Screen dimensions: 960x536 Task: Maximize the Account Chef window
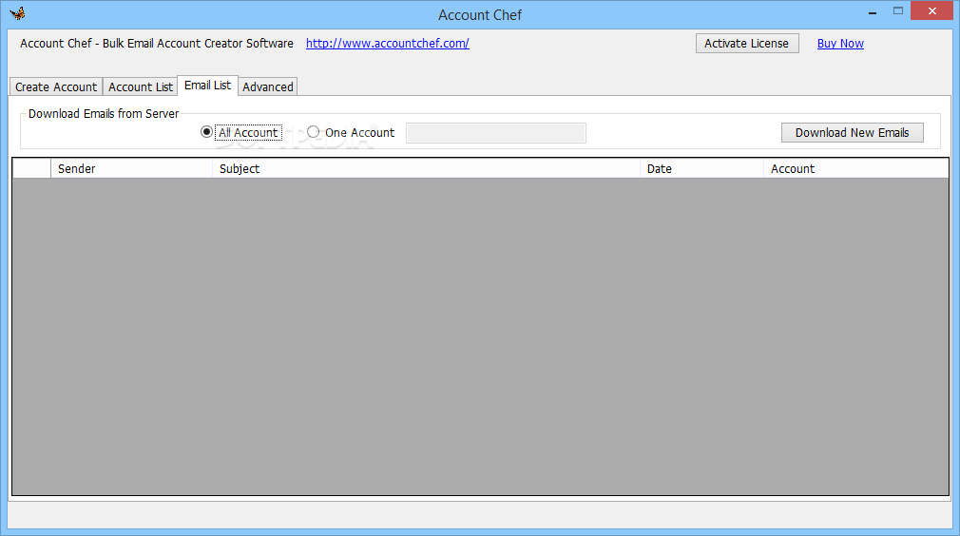898,11
